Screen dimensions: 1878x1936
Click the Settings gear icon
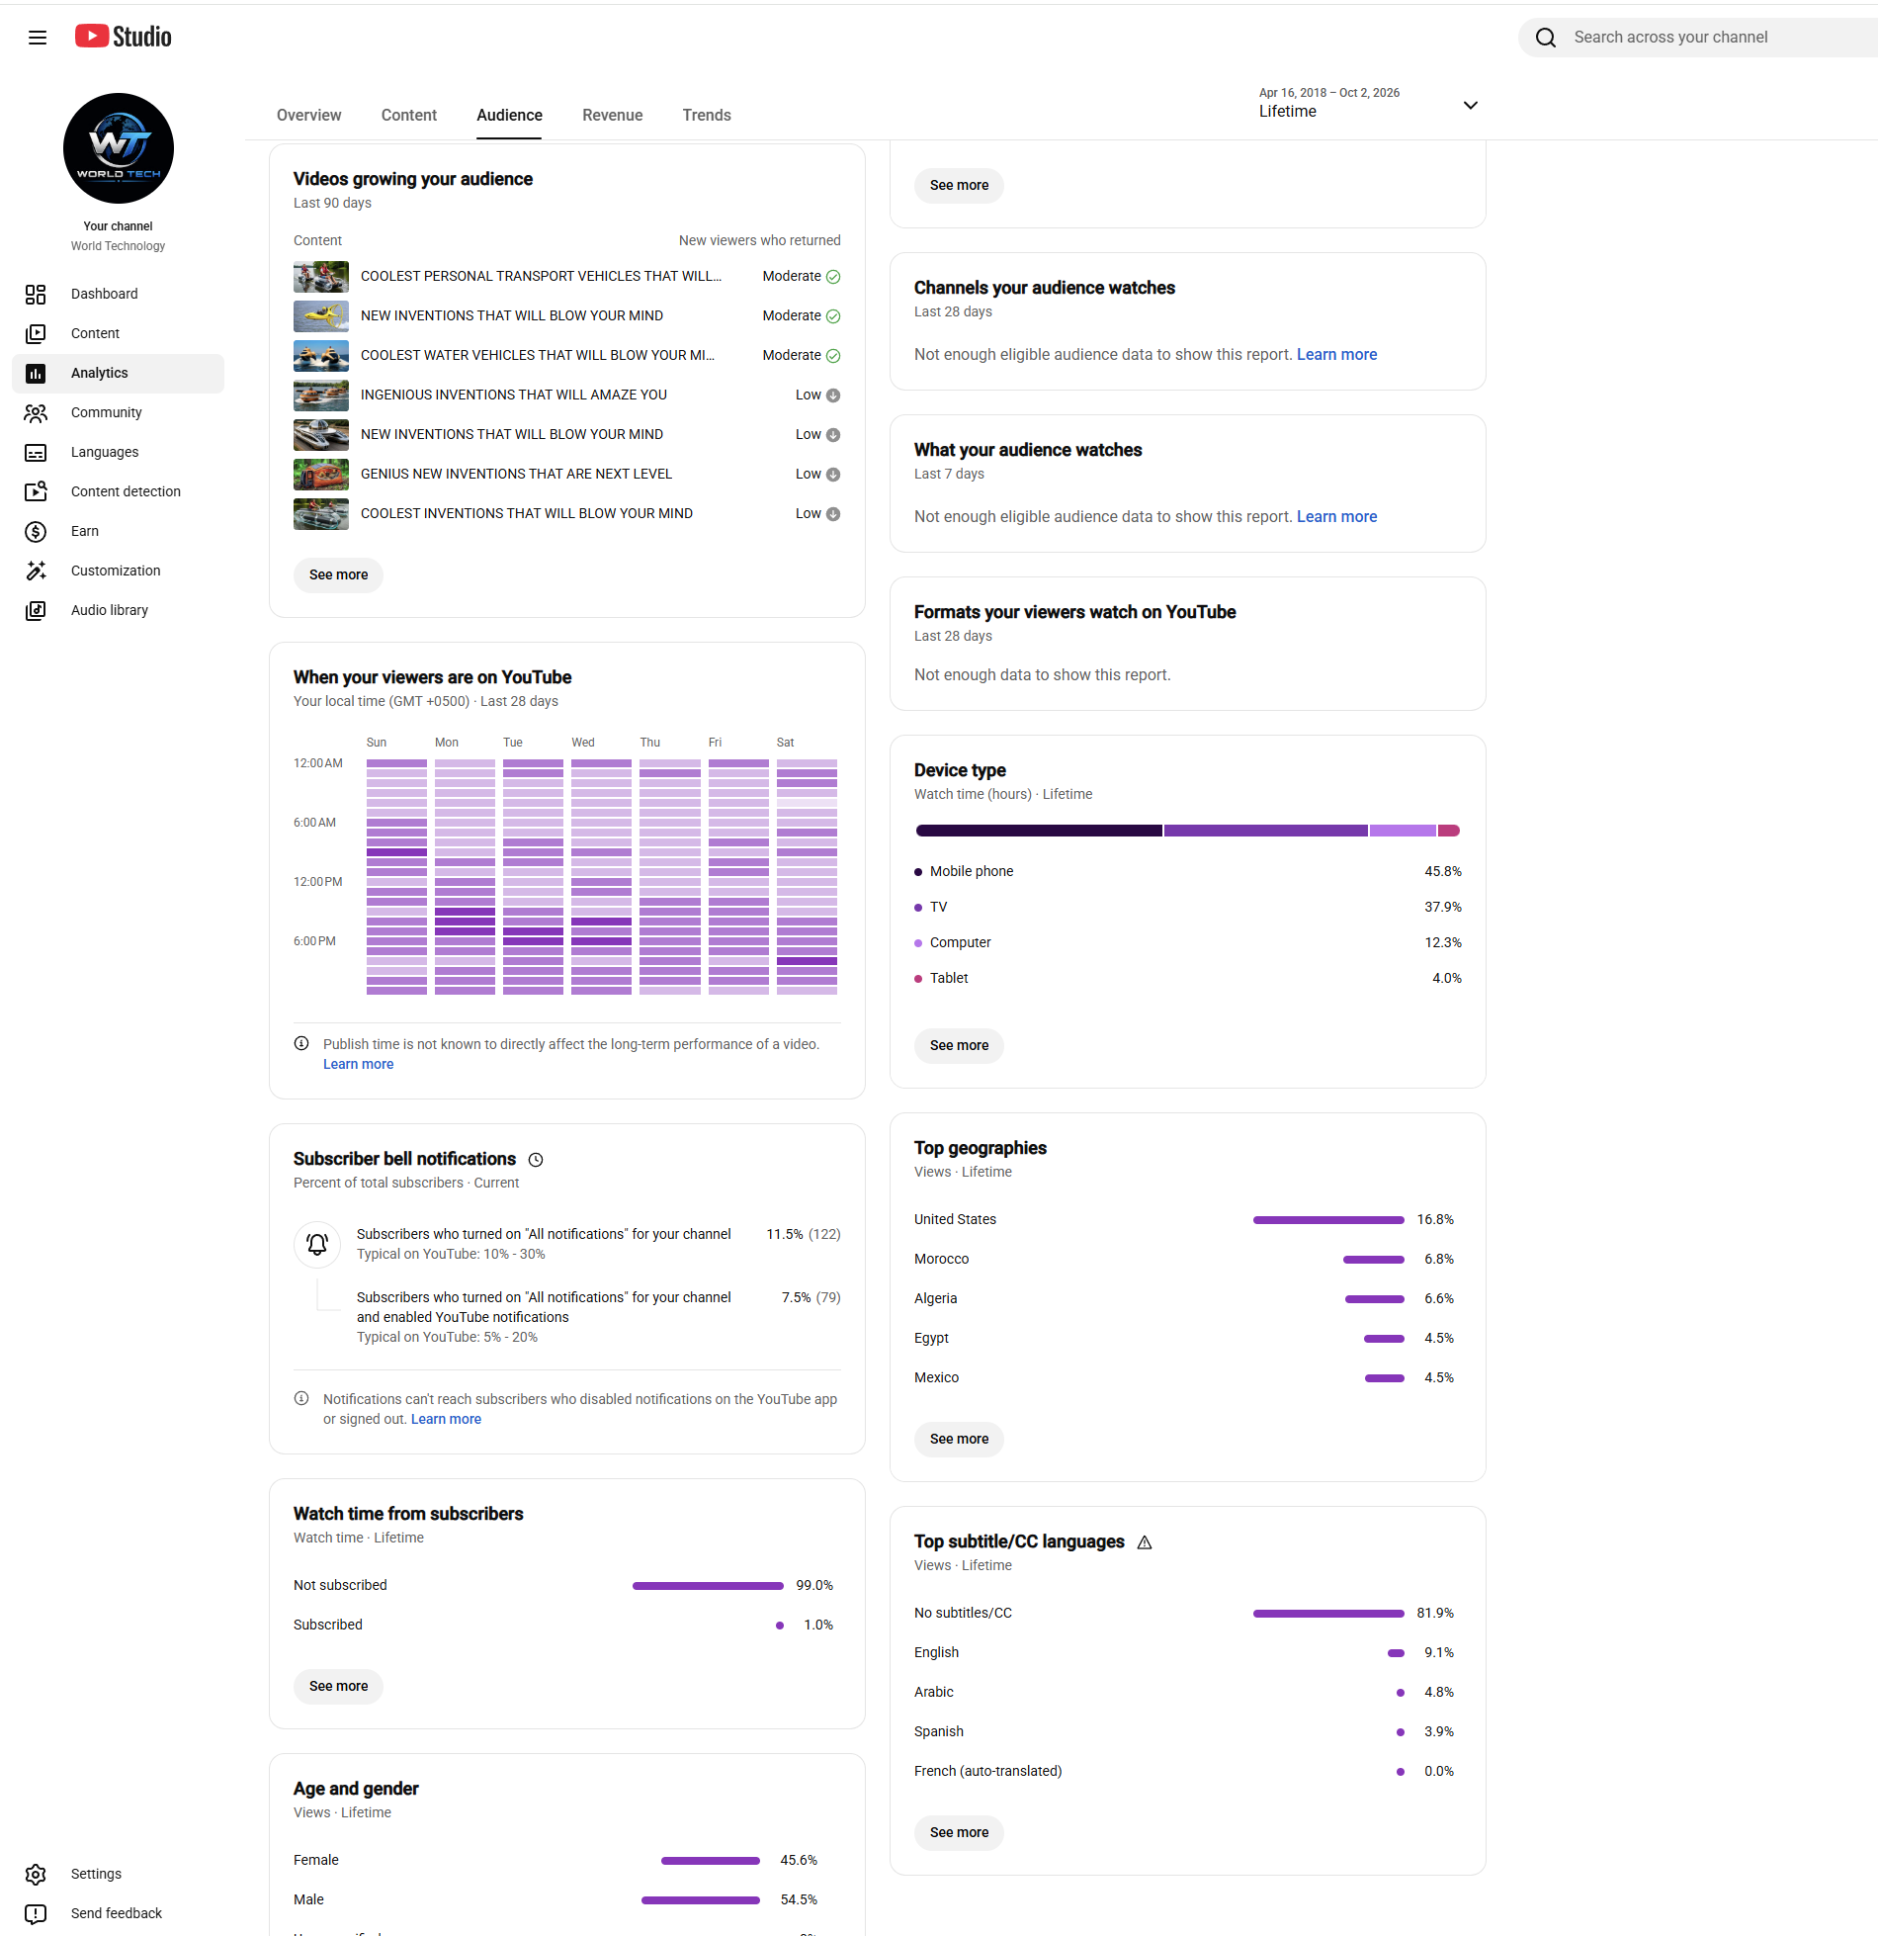point(36,1874)
